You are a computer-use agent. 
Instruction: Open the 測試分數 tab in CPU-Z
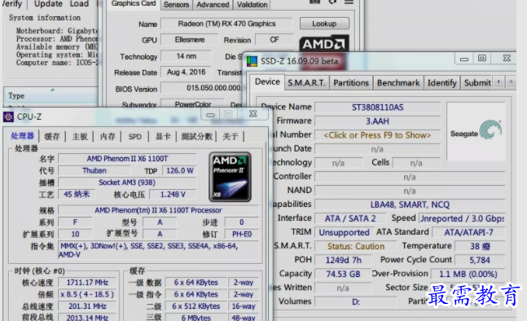(x=196, y=137)
